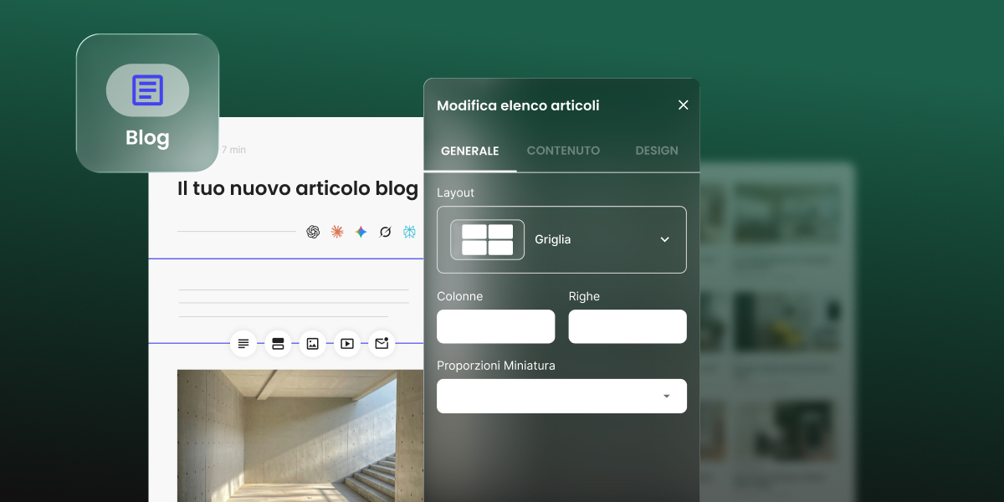Click the 'Proporzioni Miniatura' label
Image resolution: width=1004 pixels, height=502 pixels.
[x=496, y=366]
